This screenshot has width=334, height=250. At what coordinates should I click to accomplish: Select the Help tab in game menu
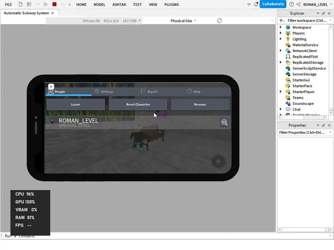tap(194, 91)
